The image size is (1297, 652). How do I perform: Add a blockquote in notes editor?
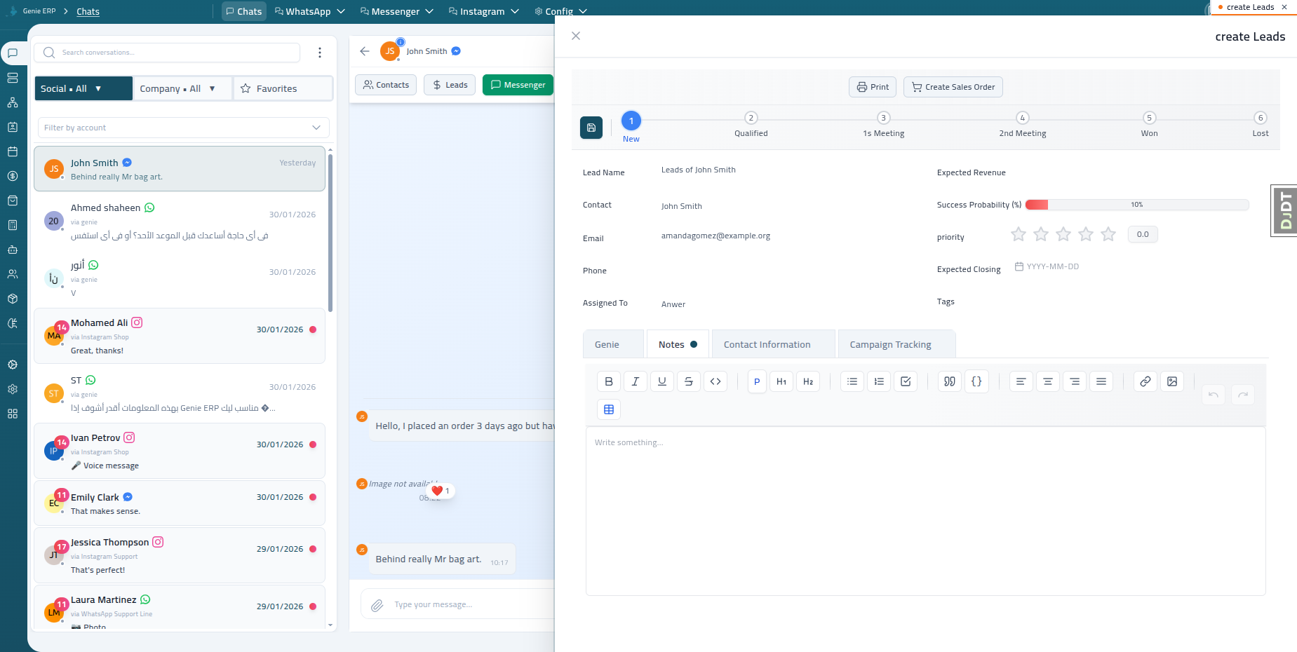point(949,381)
